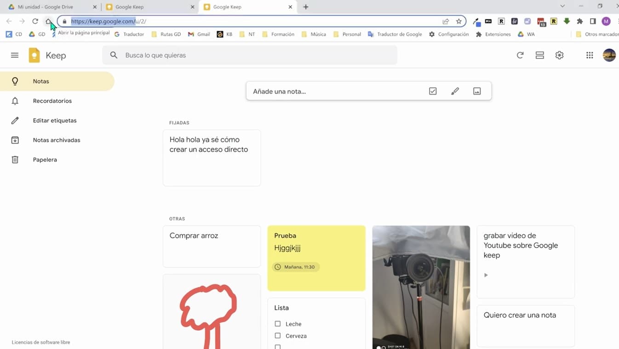Open a new browser tab with plus icon

point(306,7)
